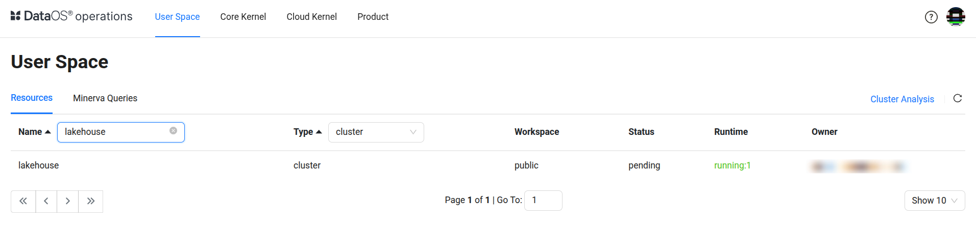976x226 pixels.
Task: Open the Cluster Analysis link
Action: click(x=902, y=99)
